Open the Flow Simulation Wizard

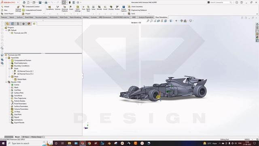tap(5, 6)
